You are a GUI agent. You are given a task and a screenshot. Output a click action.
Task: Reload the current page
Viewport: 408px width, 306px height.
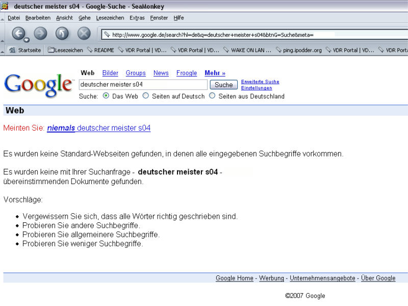(x=62, y=34)
